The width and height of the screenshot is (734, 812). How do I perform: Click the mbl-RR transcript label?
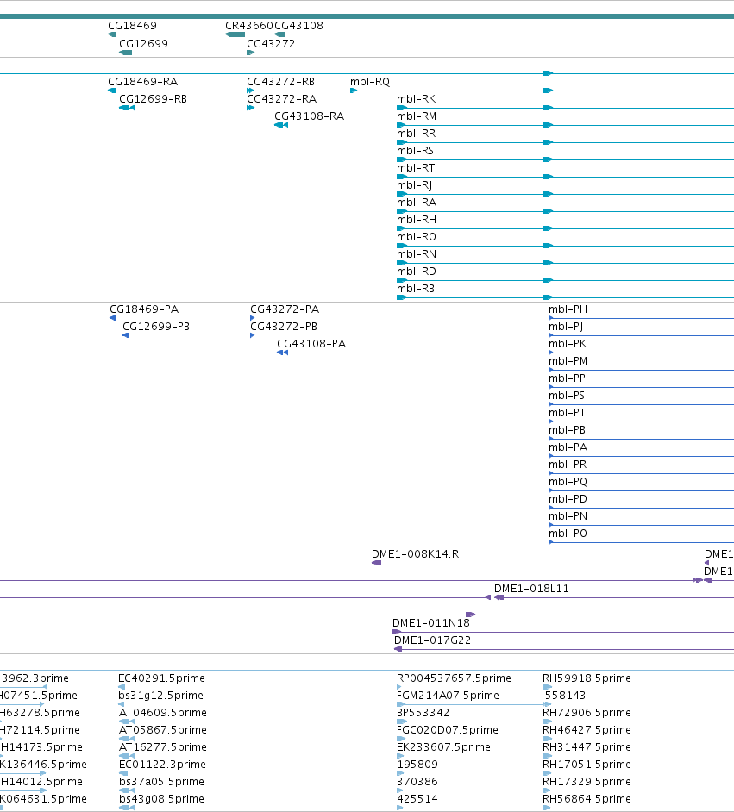tap(416, 133)
